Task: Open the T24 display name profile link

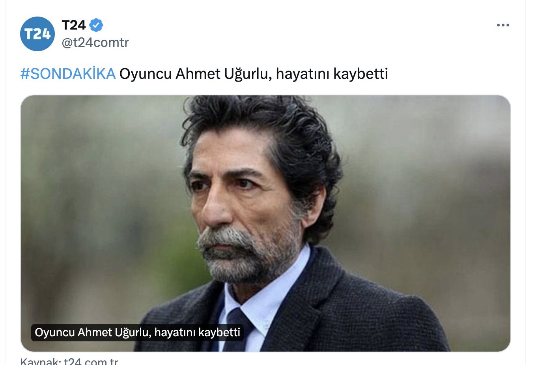Action: (x=74, y=25)
